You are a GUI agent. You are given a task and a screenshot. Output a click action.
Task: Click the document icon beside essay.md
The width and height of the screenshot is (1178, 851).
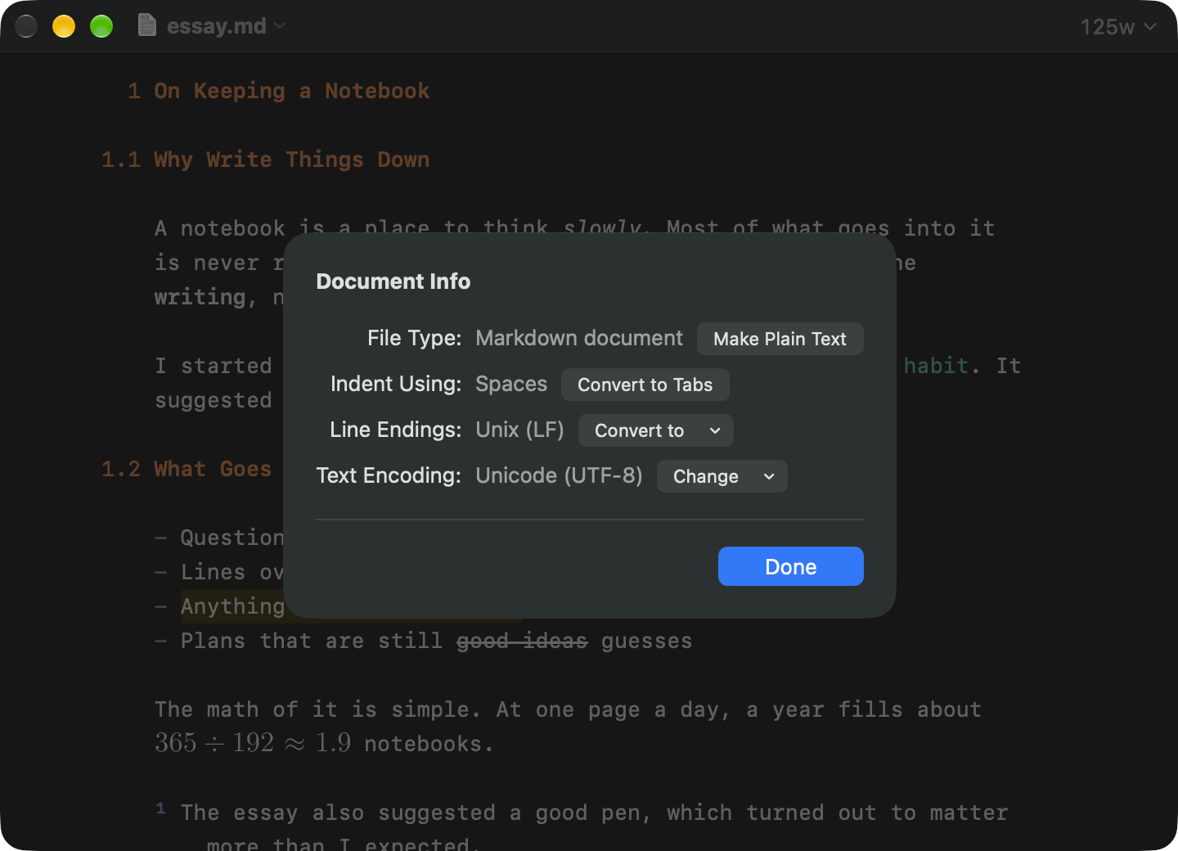[147, 25]
